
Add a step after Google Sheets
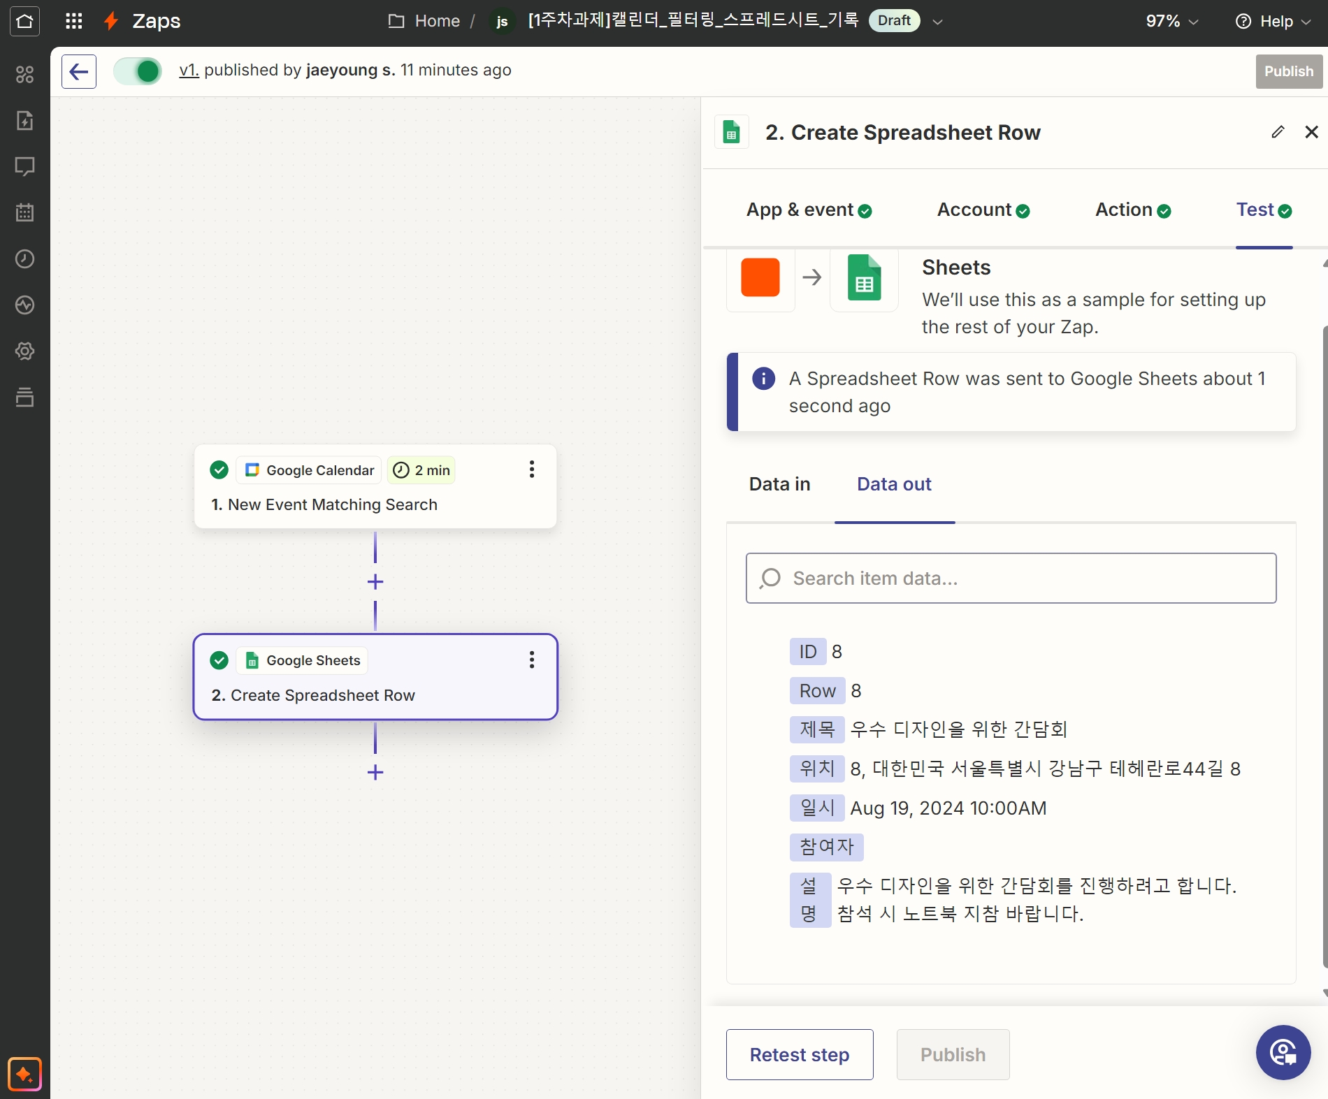pyautogui.click(x=375, y=772)
